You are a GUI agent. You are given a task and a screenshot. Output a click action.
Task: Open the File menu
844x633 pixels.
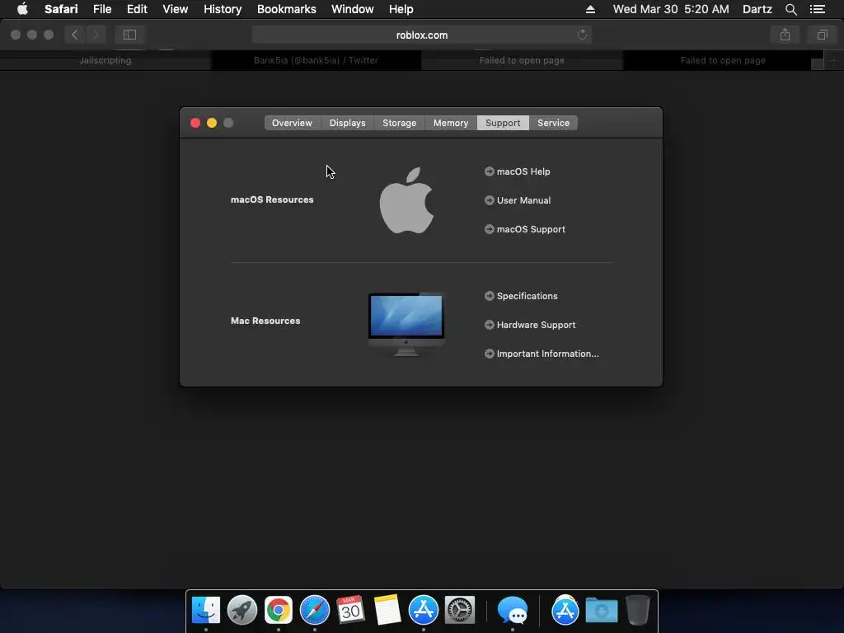101,9
